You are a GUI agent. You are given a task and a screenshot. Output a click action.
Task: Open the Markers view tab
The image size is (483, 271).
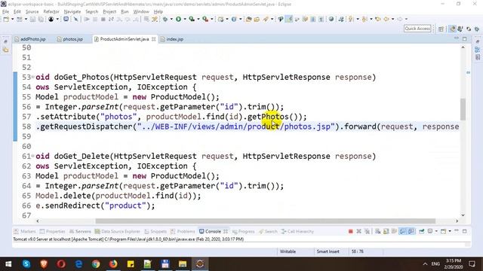[x=25, y=231]
